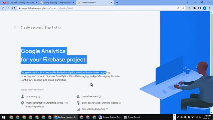Click the browser forward arrow

(8, 8)
